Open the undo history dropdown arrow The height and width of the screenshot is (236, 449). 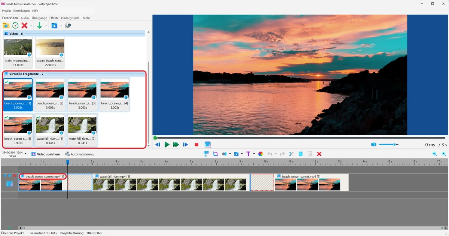pyautogui.click(x=276, y=154)
